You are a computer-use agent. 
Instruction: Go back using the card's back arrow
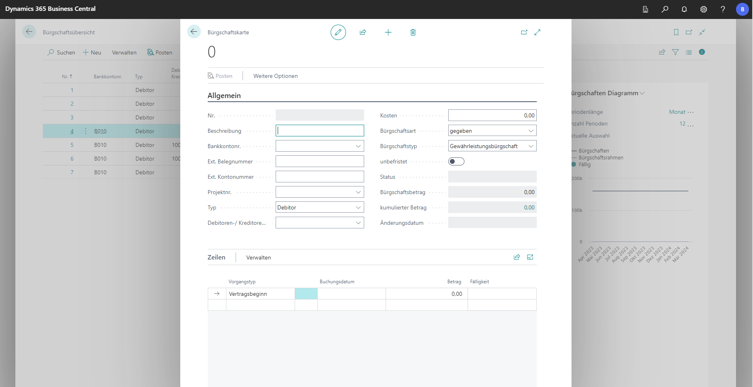(194, 31)
